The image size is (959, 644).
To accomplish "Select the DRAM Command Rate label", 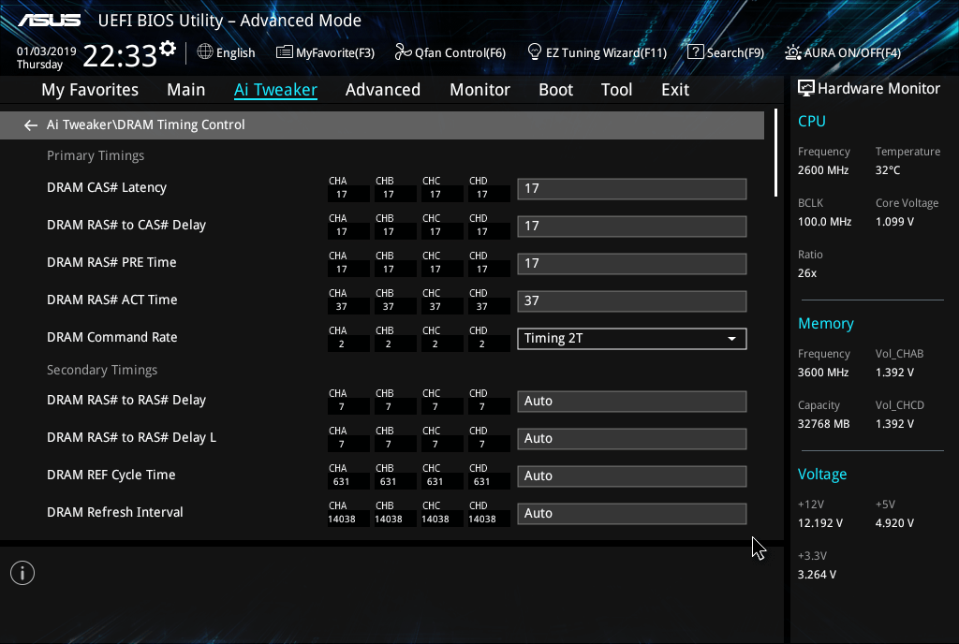I will point(112,337).
